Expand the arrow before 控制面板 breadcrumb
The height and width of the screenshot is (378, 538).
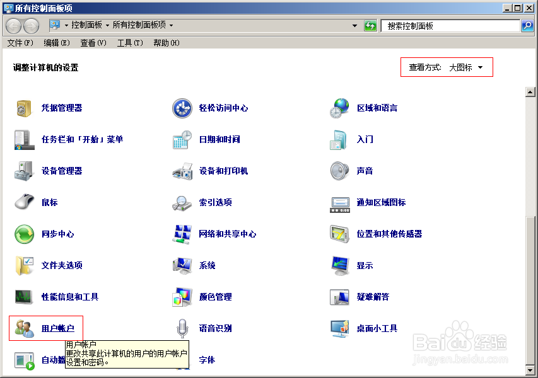coord(67,25)
